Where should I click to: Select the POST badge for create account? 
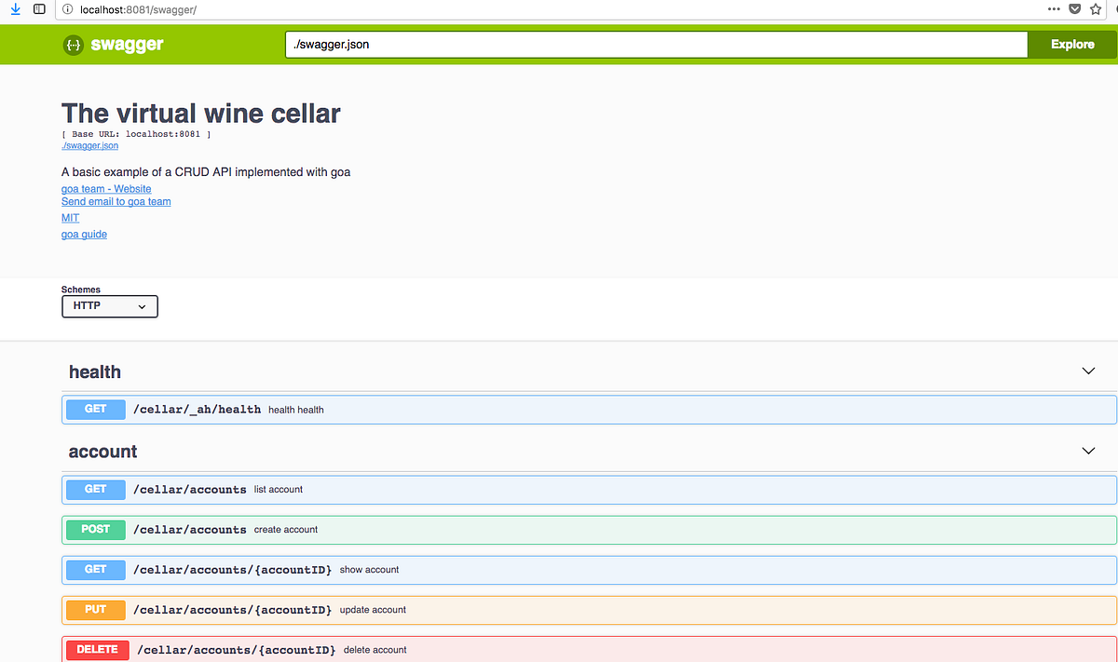(94, 529)
